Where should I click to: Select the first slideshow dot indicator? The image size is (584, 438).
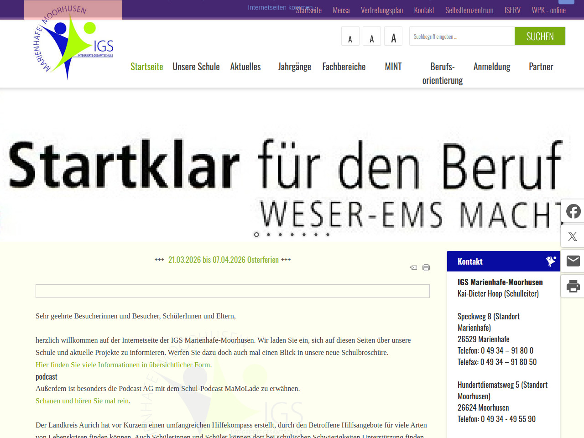pos(256,235)
